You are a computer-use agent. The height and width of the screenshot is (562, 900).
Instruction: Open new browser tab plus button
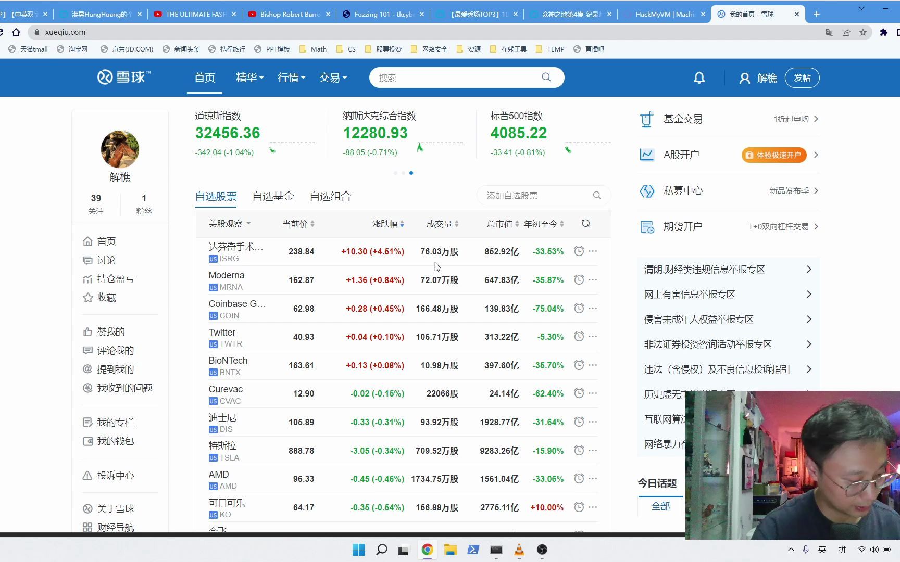[816, 14]
